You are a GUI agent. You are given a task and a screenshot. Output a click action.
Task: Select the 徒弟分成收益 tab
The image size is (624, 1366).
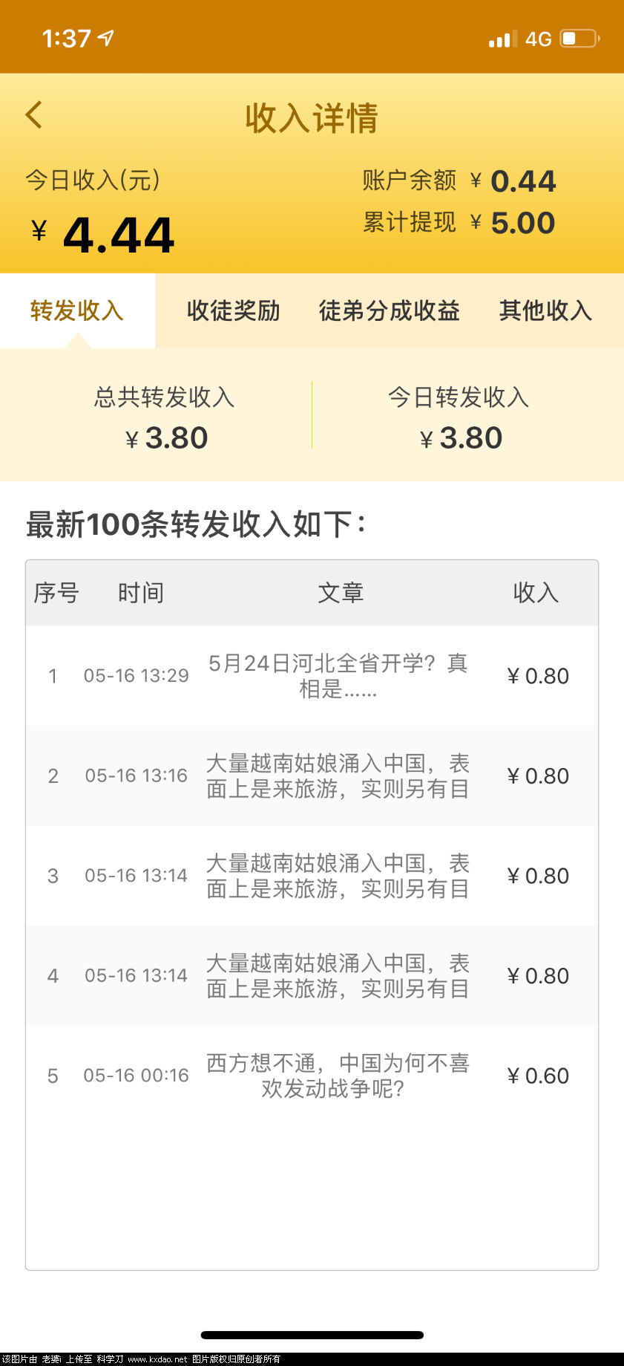(390, 310)
